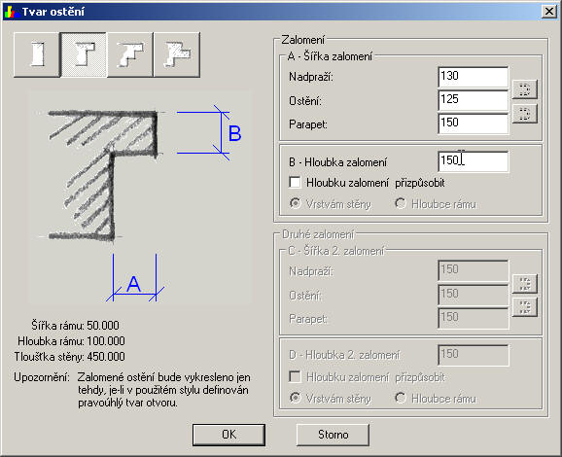
Task: Click the Ostění width field showing 125
Action: pyautogui.click(x=474, y=100)
